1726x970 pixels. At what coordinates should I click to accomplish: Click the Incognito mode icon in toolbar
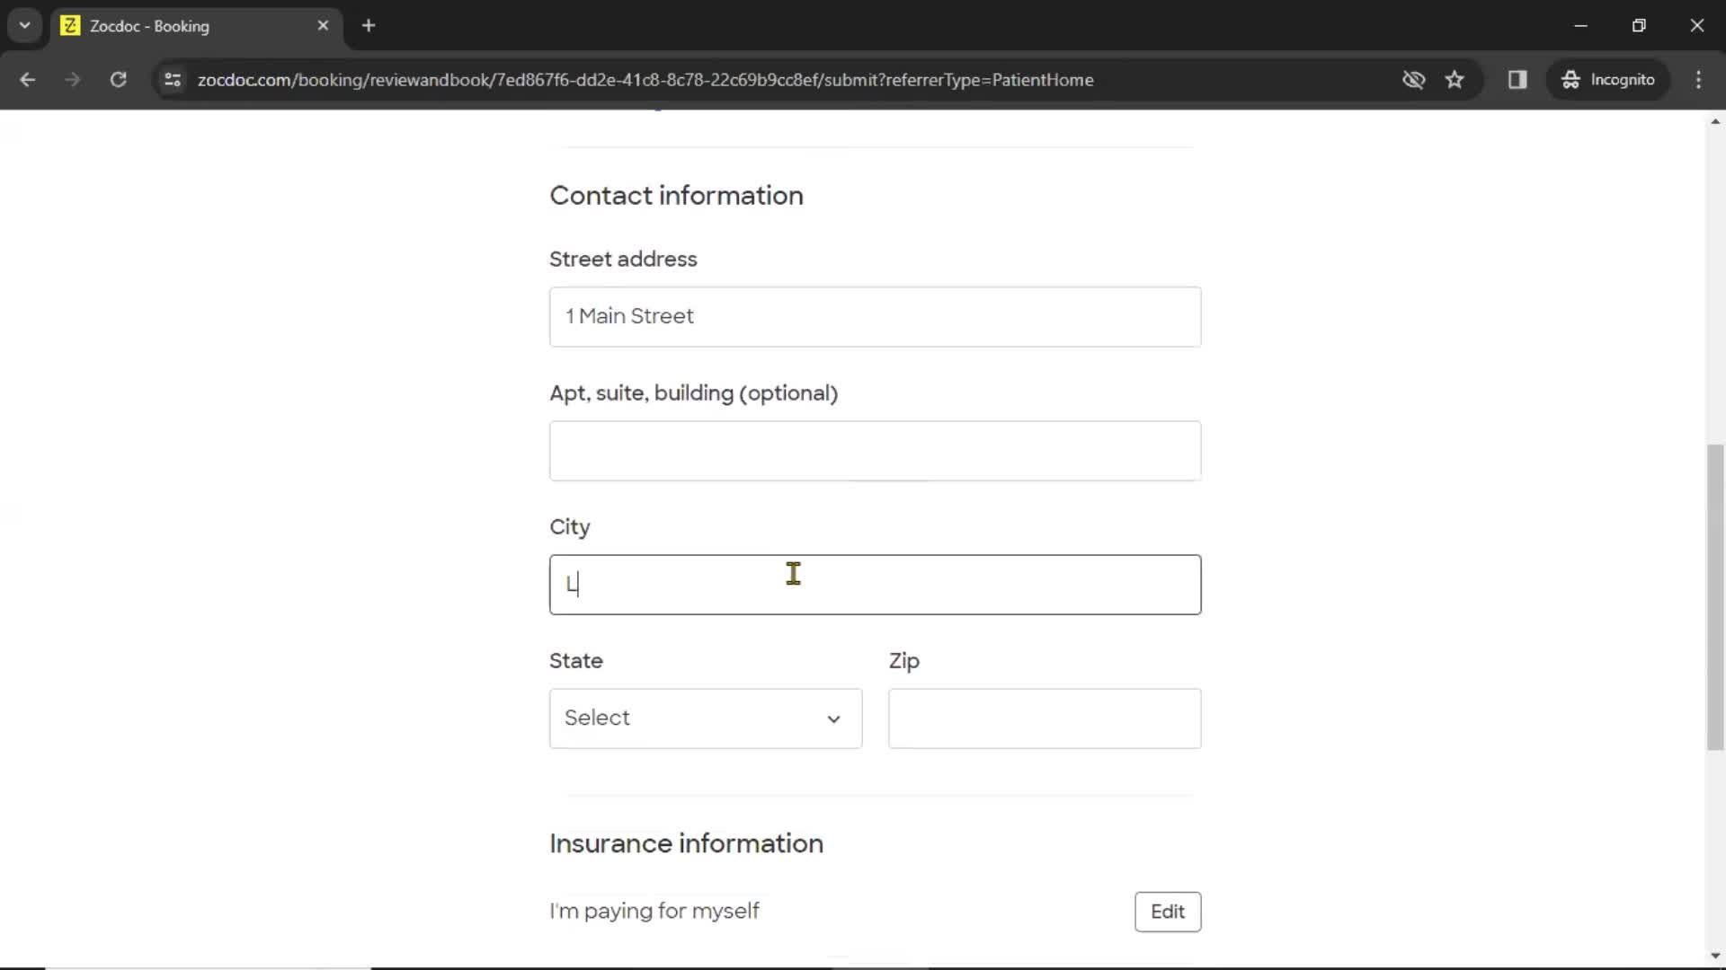1570,79
